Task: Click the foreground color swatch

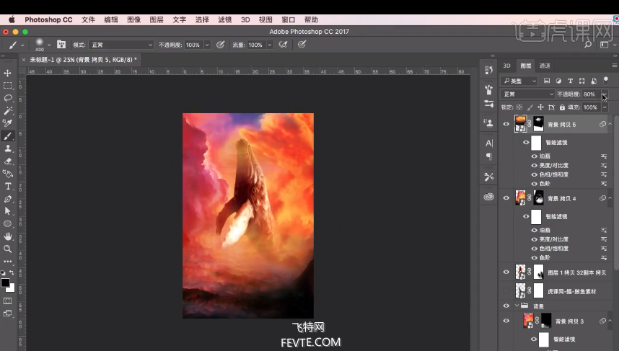Action: point(5,283)
